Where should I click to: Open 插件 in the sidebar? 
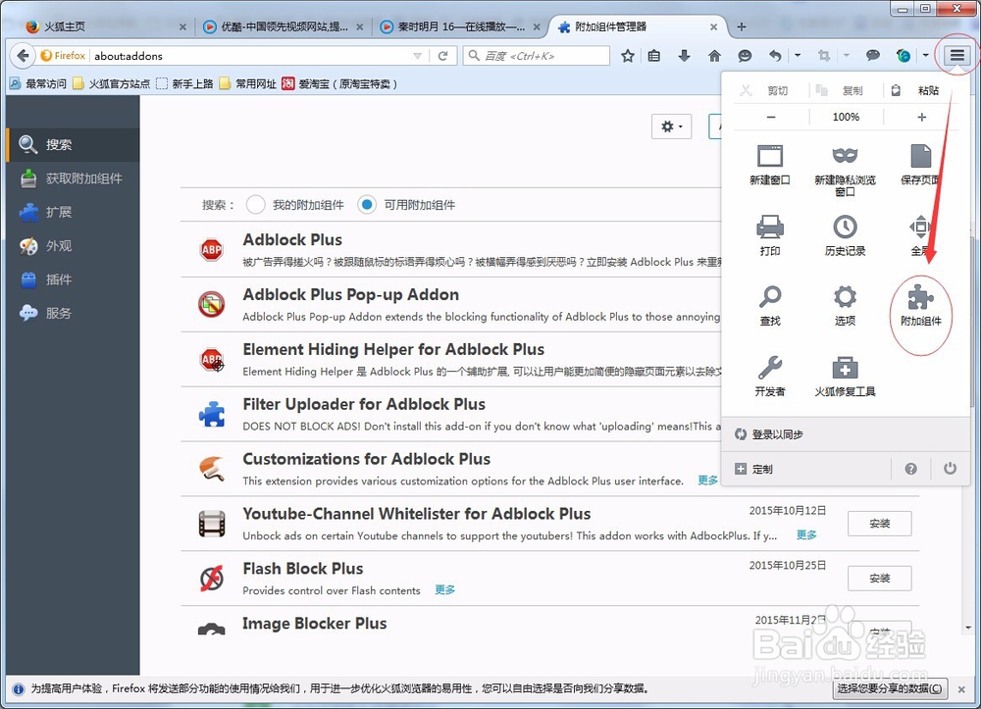coord(74,279)
